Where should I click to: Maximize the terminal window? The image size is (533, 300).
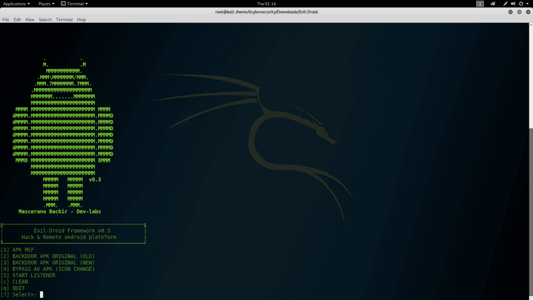coord(519,12)
